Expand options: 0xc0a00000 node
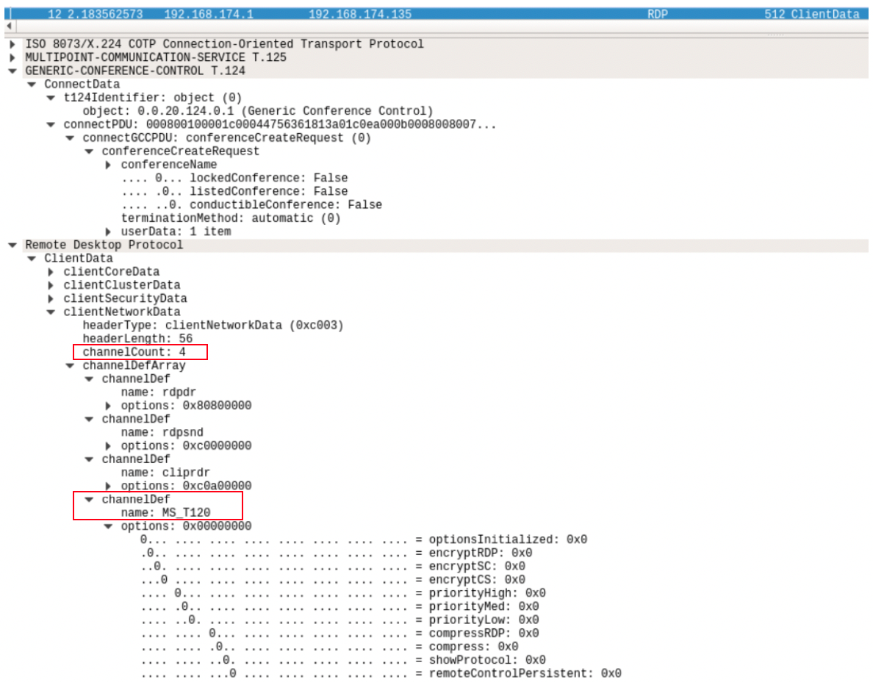873x682 pixels. point(108,486)
